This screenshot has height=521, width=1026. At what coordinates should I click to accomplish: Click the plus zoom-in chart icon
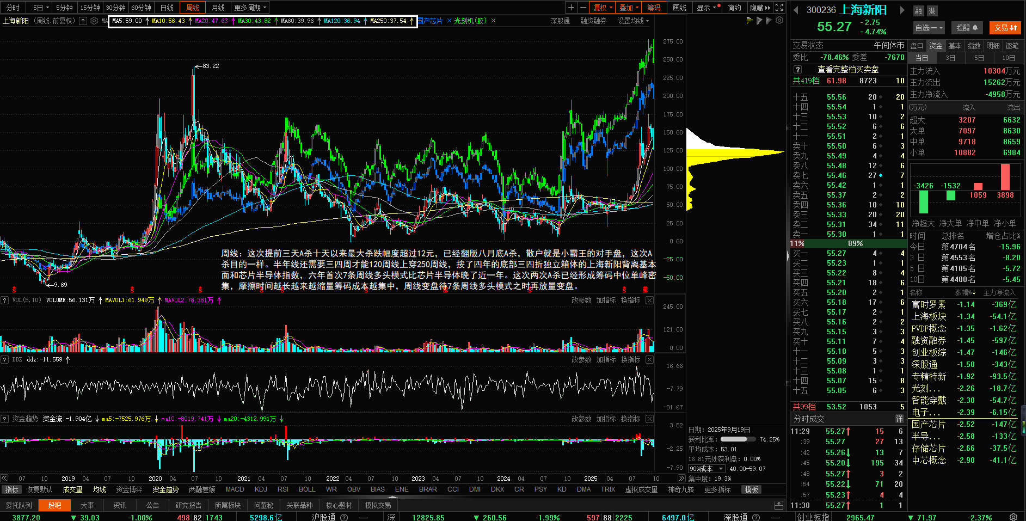coord(571,8)
